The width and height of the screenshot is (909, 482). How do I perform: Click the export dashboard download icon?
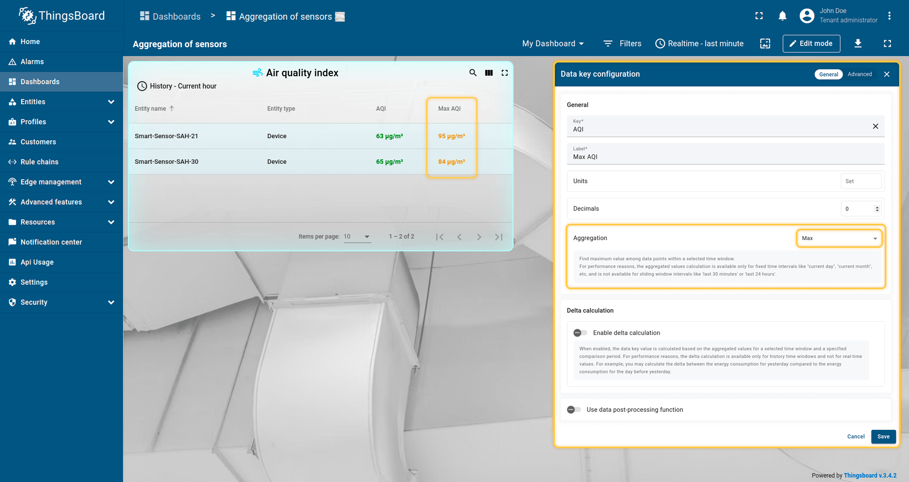click(x=857, y=44)
